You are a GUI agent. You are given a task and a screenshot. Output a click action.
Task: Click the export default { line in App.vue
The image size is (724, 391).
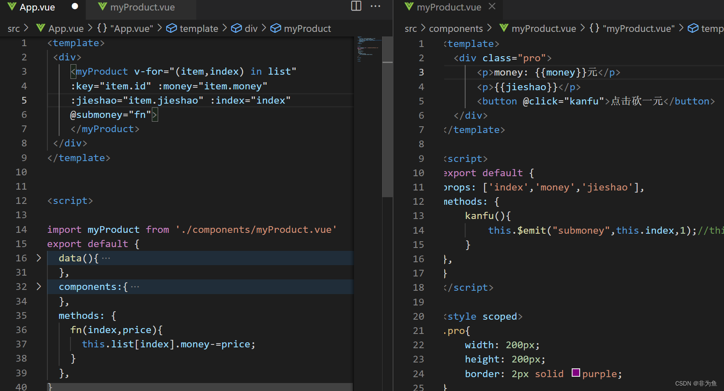coord(93,244)
